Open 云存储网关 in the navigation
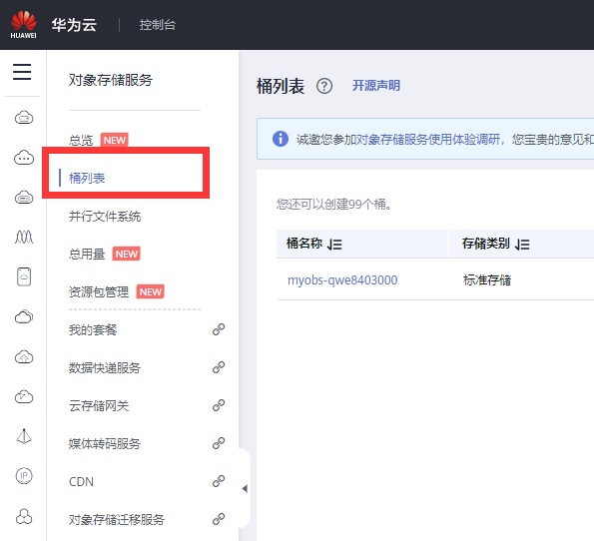Screen dimensions: 594x541 (x=99, y=405)
